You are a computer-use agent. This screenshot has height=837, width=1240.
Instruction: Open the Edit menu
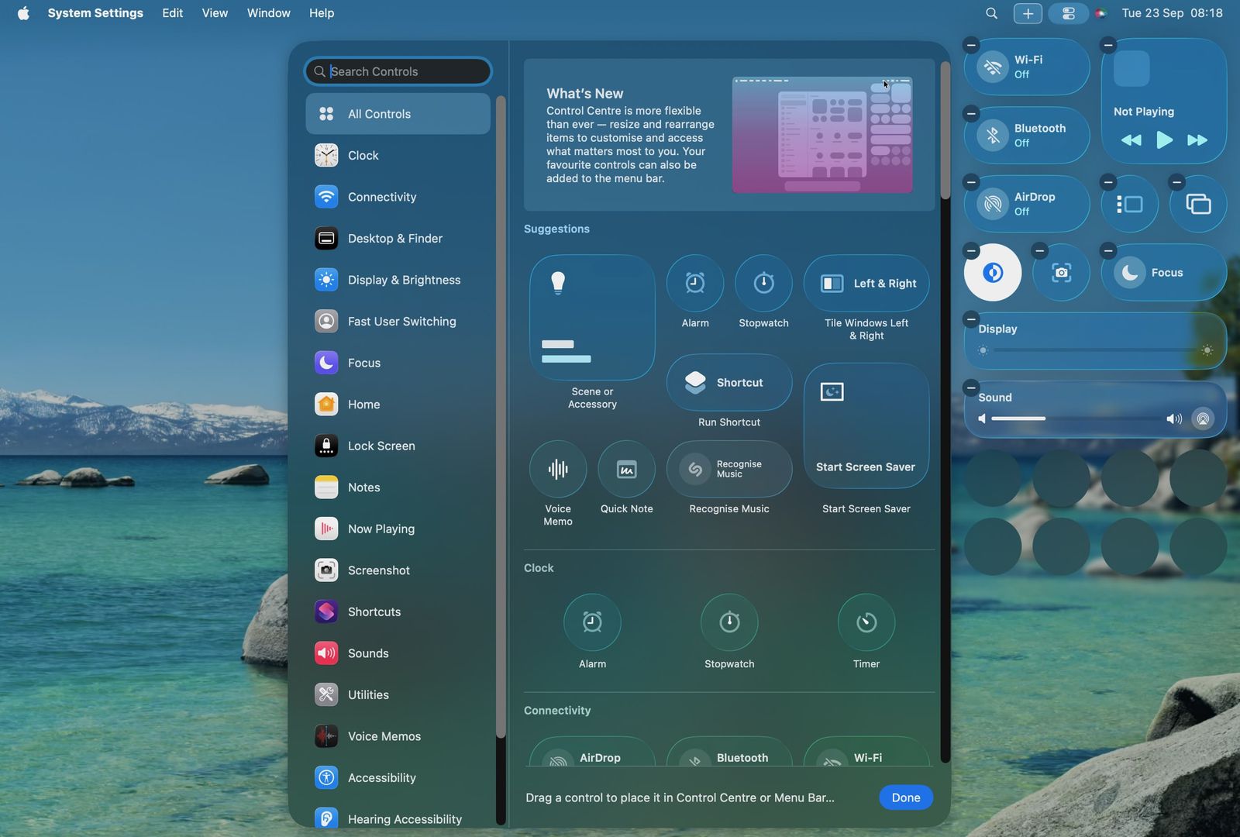coord(172,13)
